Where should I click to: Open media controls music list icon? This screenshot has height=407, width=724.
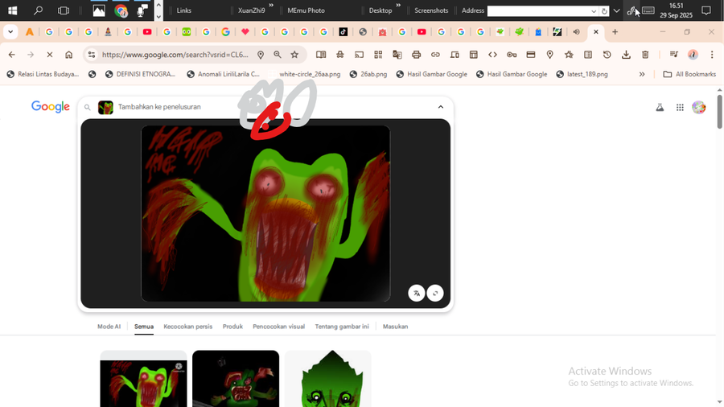tap(674, 55)
